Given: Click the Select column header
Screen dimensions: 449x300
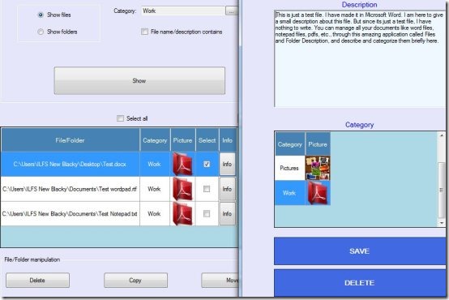Looking at the screenshot, I should (207, 140).
